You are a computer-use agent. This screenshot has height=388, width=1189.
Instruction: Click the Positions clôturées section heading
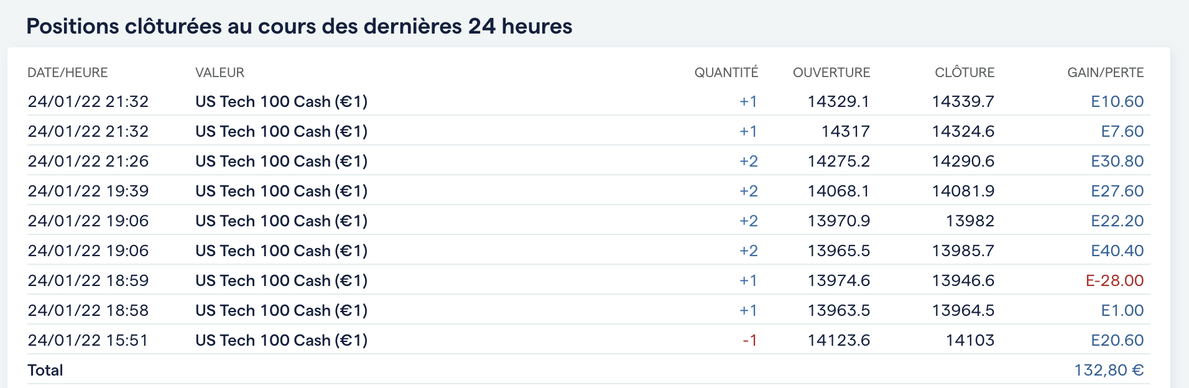point(299,26)
